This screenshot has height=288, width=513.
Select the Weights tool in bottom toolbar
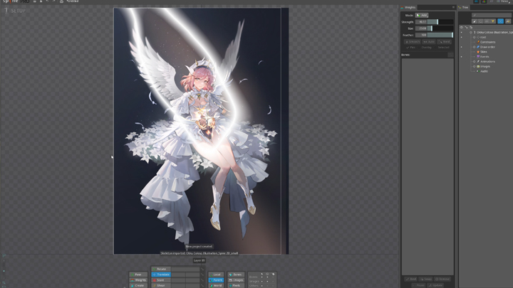[138, 280]
